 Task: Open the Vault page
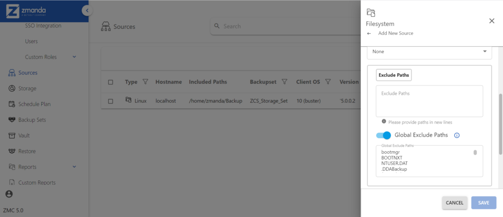point(24,136)
